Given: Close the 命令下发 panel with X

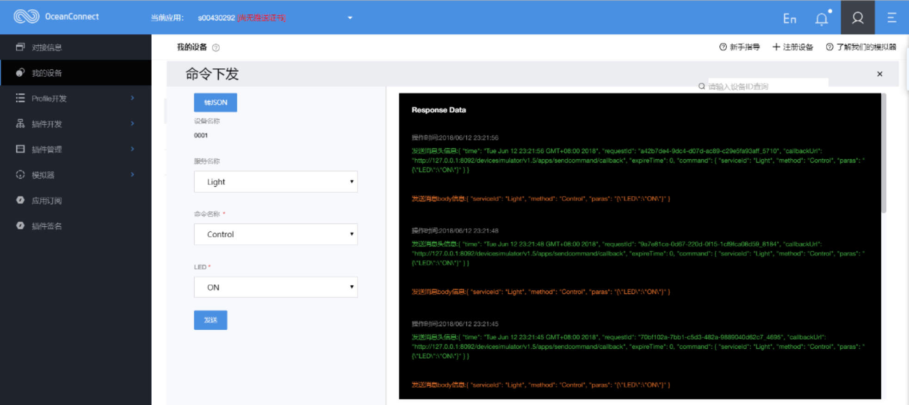Looking at the screenshot, I should [x=880, y=74].
